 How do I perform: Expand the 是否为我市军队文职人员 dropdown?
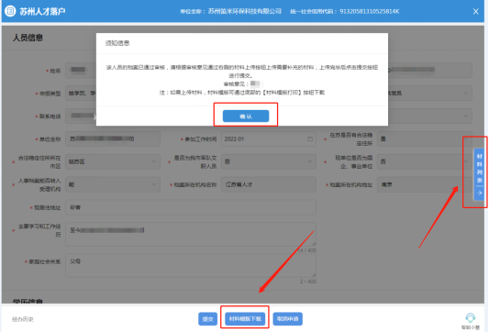[269, 161]
